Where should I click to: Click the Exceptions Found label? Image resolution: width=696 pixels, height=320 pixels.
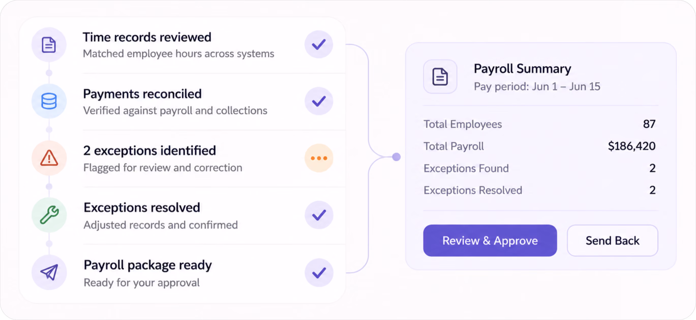coord(466,168)
